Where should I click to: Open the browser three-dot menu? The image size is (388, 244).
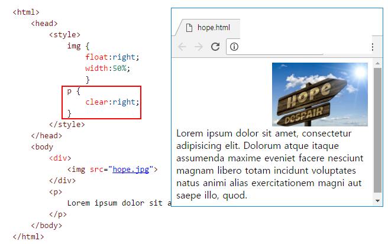(x=373, y=47)
